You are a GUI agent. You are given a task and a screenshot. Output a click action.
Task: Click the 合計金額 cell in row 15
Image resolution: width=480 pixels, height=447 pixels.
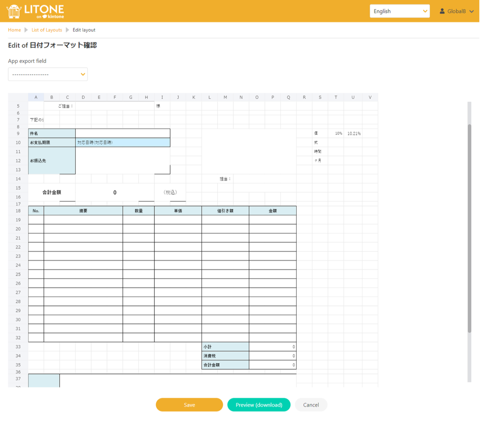[52, 192]
